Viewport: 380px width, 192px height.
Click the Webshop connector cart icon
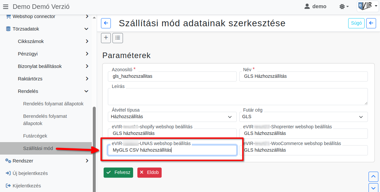9,16
